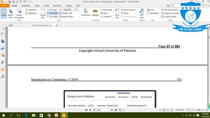Open the Pages thumbnail side panel
The width and height of the screenshot is (210, 118).
(x=3, y=41)
